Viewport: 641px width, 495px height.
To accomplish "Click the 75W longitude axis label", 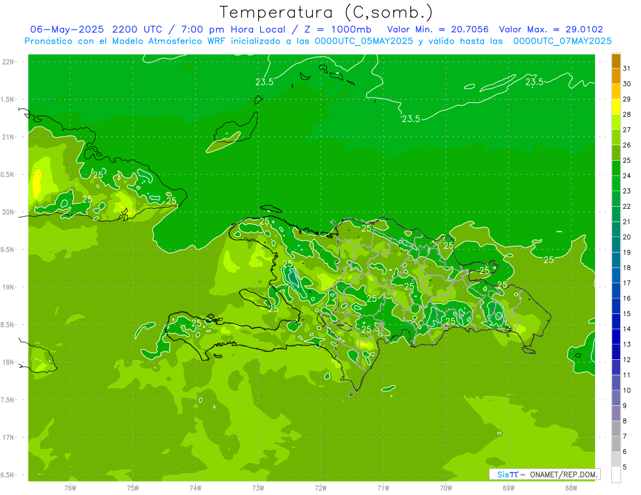I will tap(133, 488).
